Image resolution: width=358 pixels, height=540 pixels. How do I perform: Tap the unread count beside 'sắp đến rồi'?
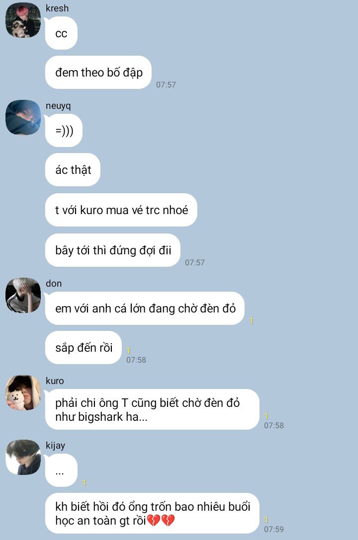point(128,351)
